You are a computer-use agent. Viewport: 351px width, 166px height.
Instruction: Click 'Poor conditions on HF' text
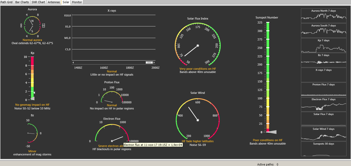pyautogui.click(x=268, y=140)
